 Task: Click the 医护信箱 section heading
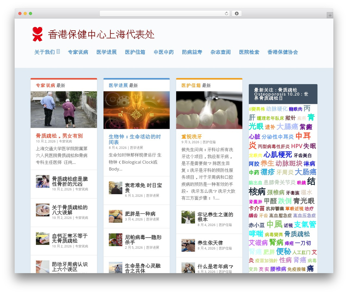point(191,85)
